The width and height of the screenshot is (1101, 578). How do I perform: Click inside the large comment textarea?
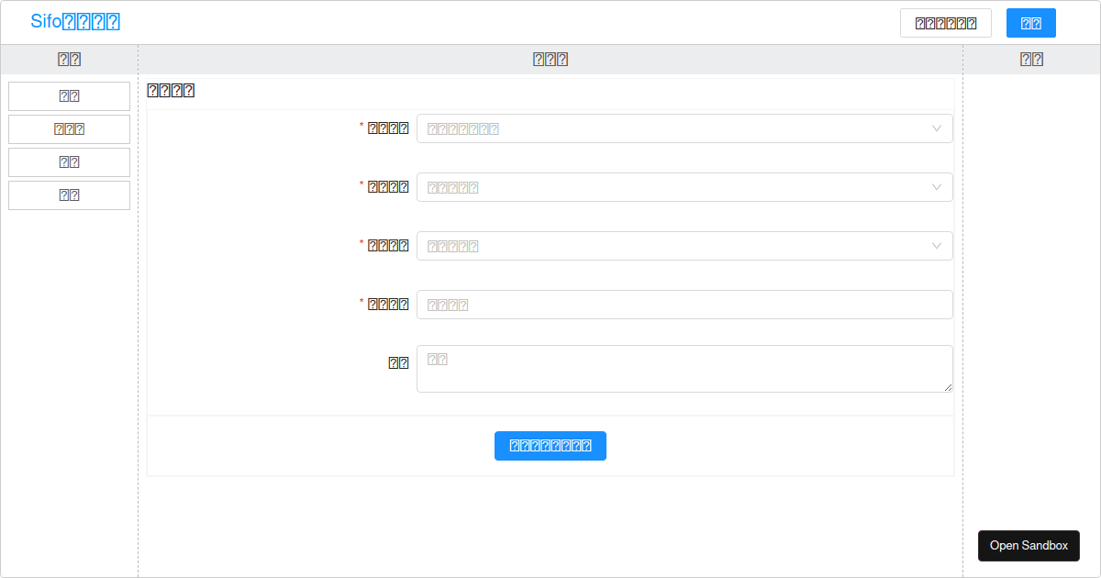point(684,368)
